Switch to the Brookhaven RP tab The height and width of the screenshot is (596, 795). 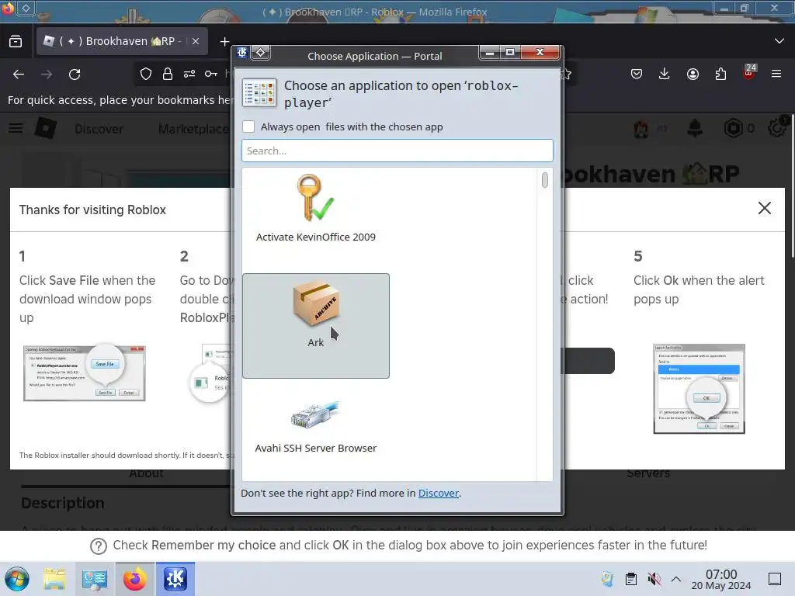coord(122,42)
